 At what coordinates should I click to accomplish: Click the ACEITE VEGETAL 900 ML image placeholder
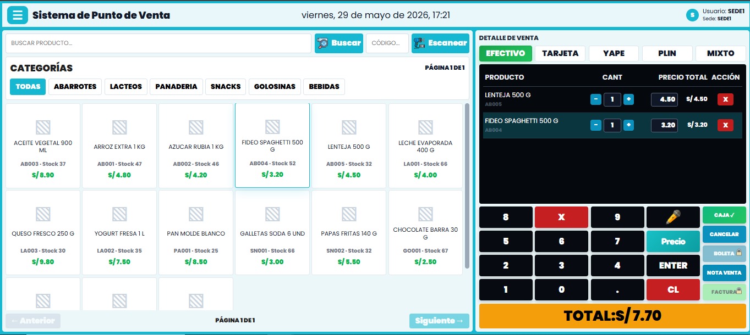(x=43, y=127)
